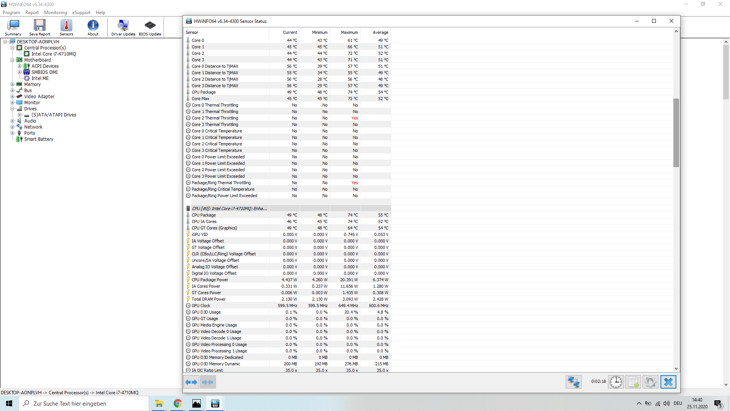Screen dimensions: 730x411
Task: Click the Save Report icon
Action: pyautogui.click(x=40, y=27)
